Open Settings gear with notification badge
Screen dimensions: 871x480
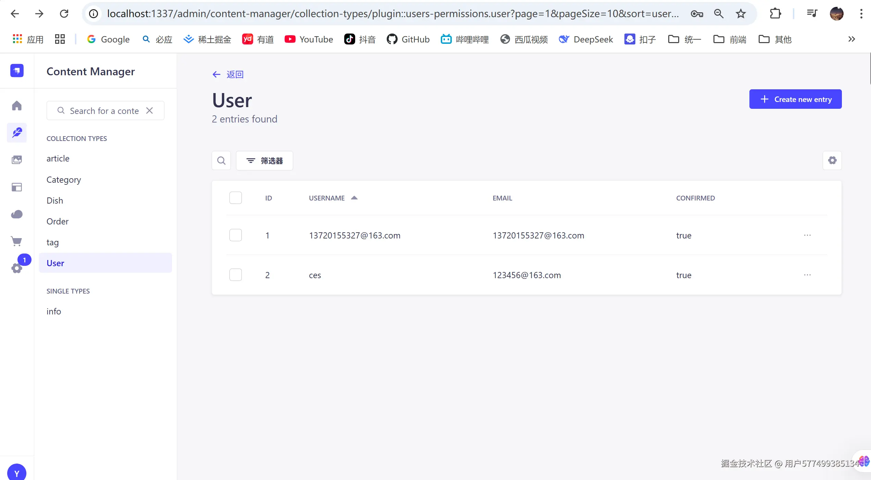pos(16,268)
